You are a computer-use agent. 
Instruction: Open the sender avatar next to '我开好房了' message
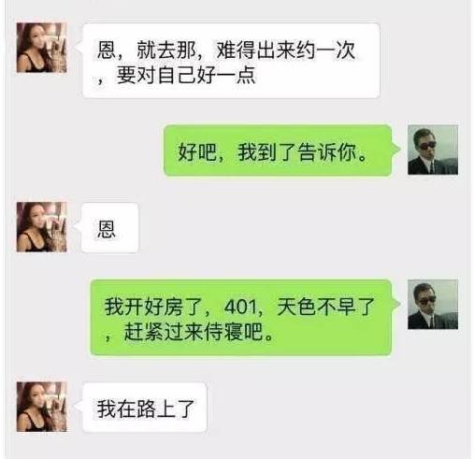433,304
